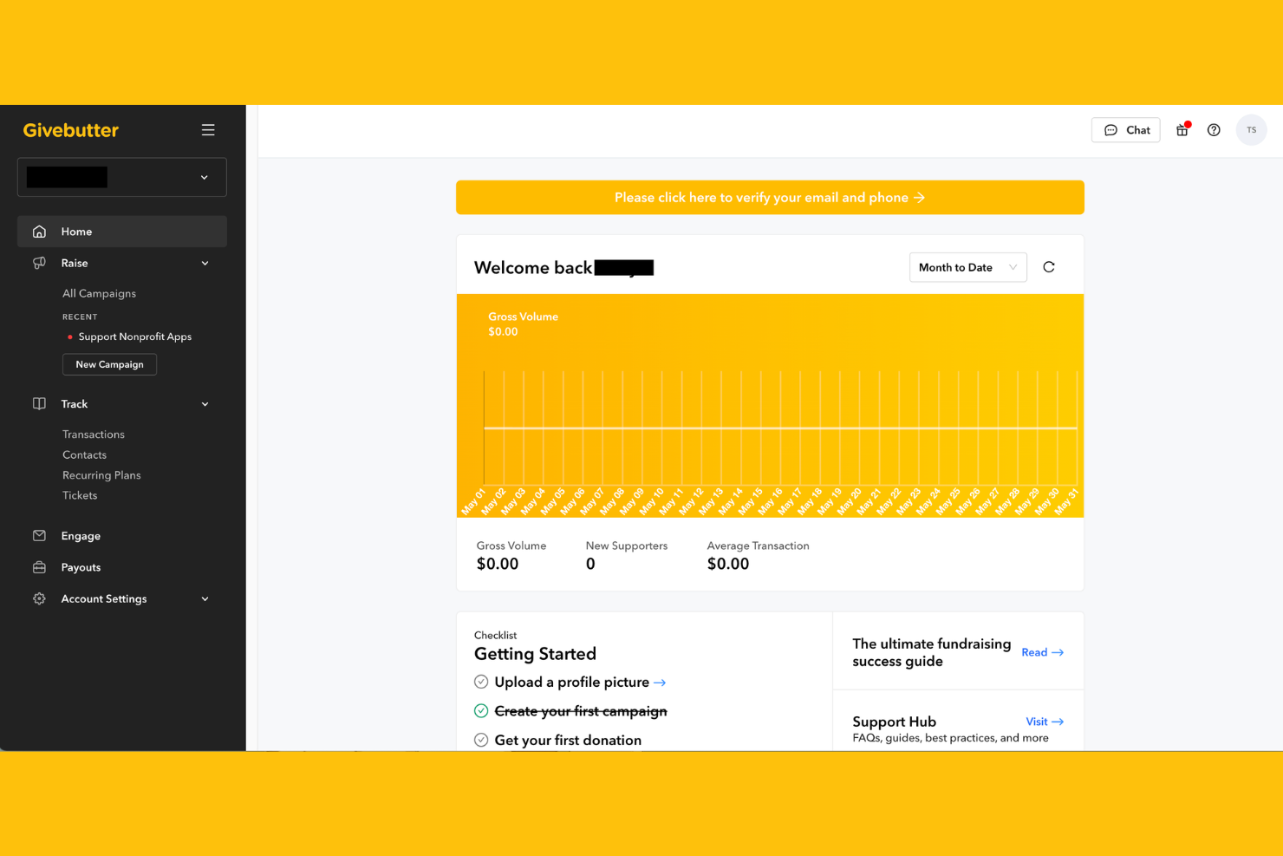This screenshot has height=856, width=1283.
Task: Click the New Supporters stat value
Action: click(x=590, y=564)
